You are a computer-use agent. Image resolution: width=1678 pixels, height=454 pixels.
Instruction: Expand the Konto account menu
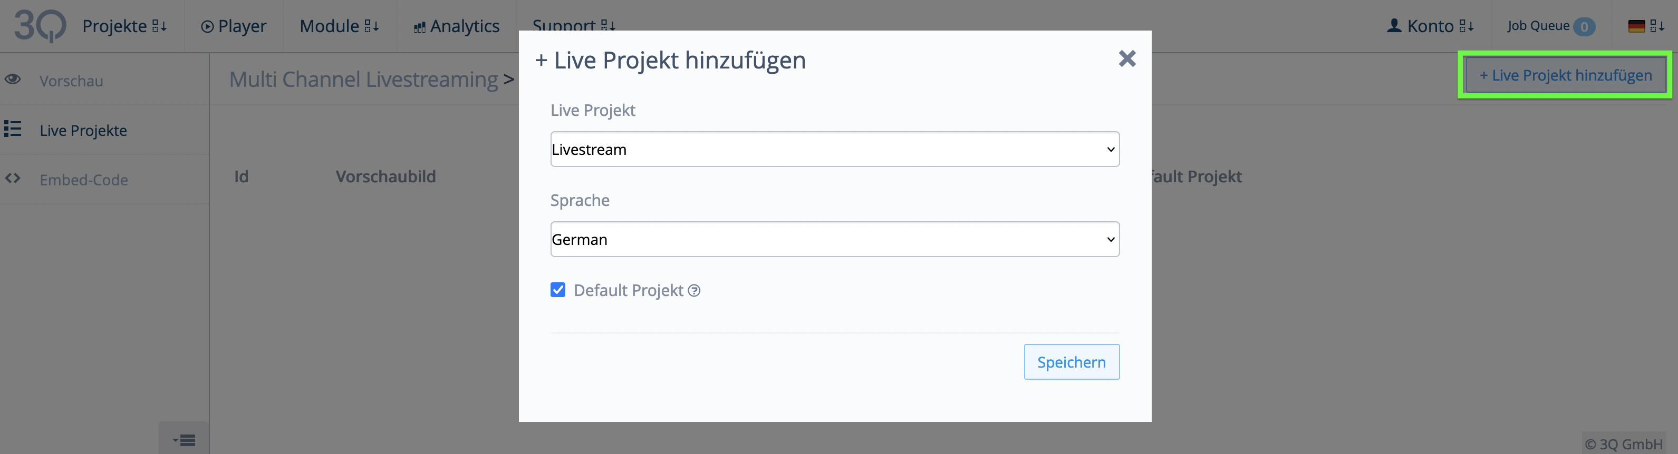(x=1431, y=26)
